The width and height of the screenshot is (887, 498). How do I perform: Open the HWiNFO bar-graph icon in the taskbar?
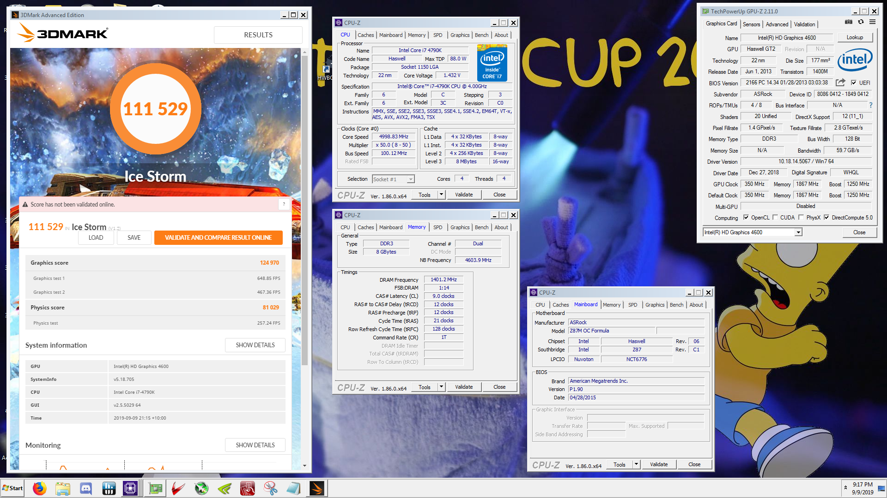pyautogui.click(x=109, y=488)
